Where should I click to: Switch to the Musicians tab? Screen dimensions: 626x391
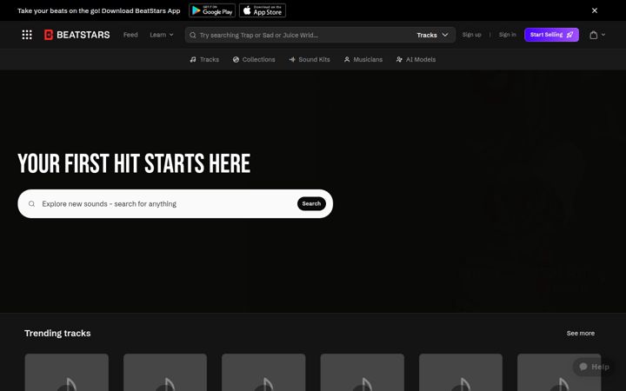[x=363, y=59]
